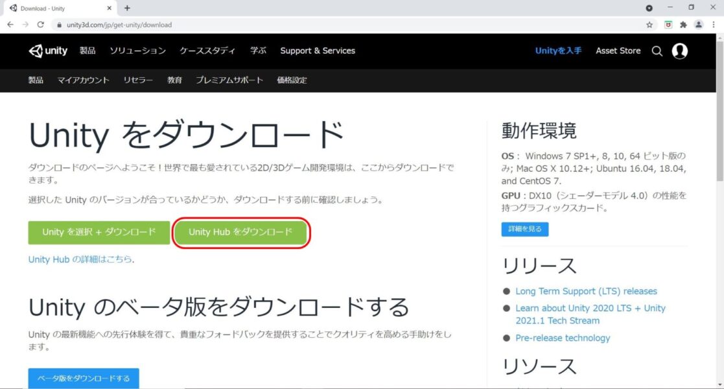The image size is (724, 389).
Task: Select 製品 in the sub navigation bar
Action: (x=36, y=80)
